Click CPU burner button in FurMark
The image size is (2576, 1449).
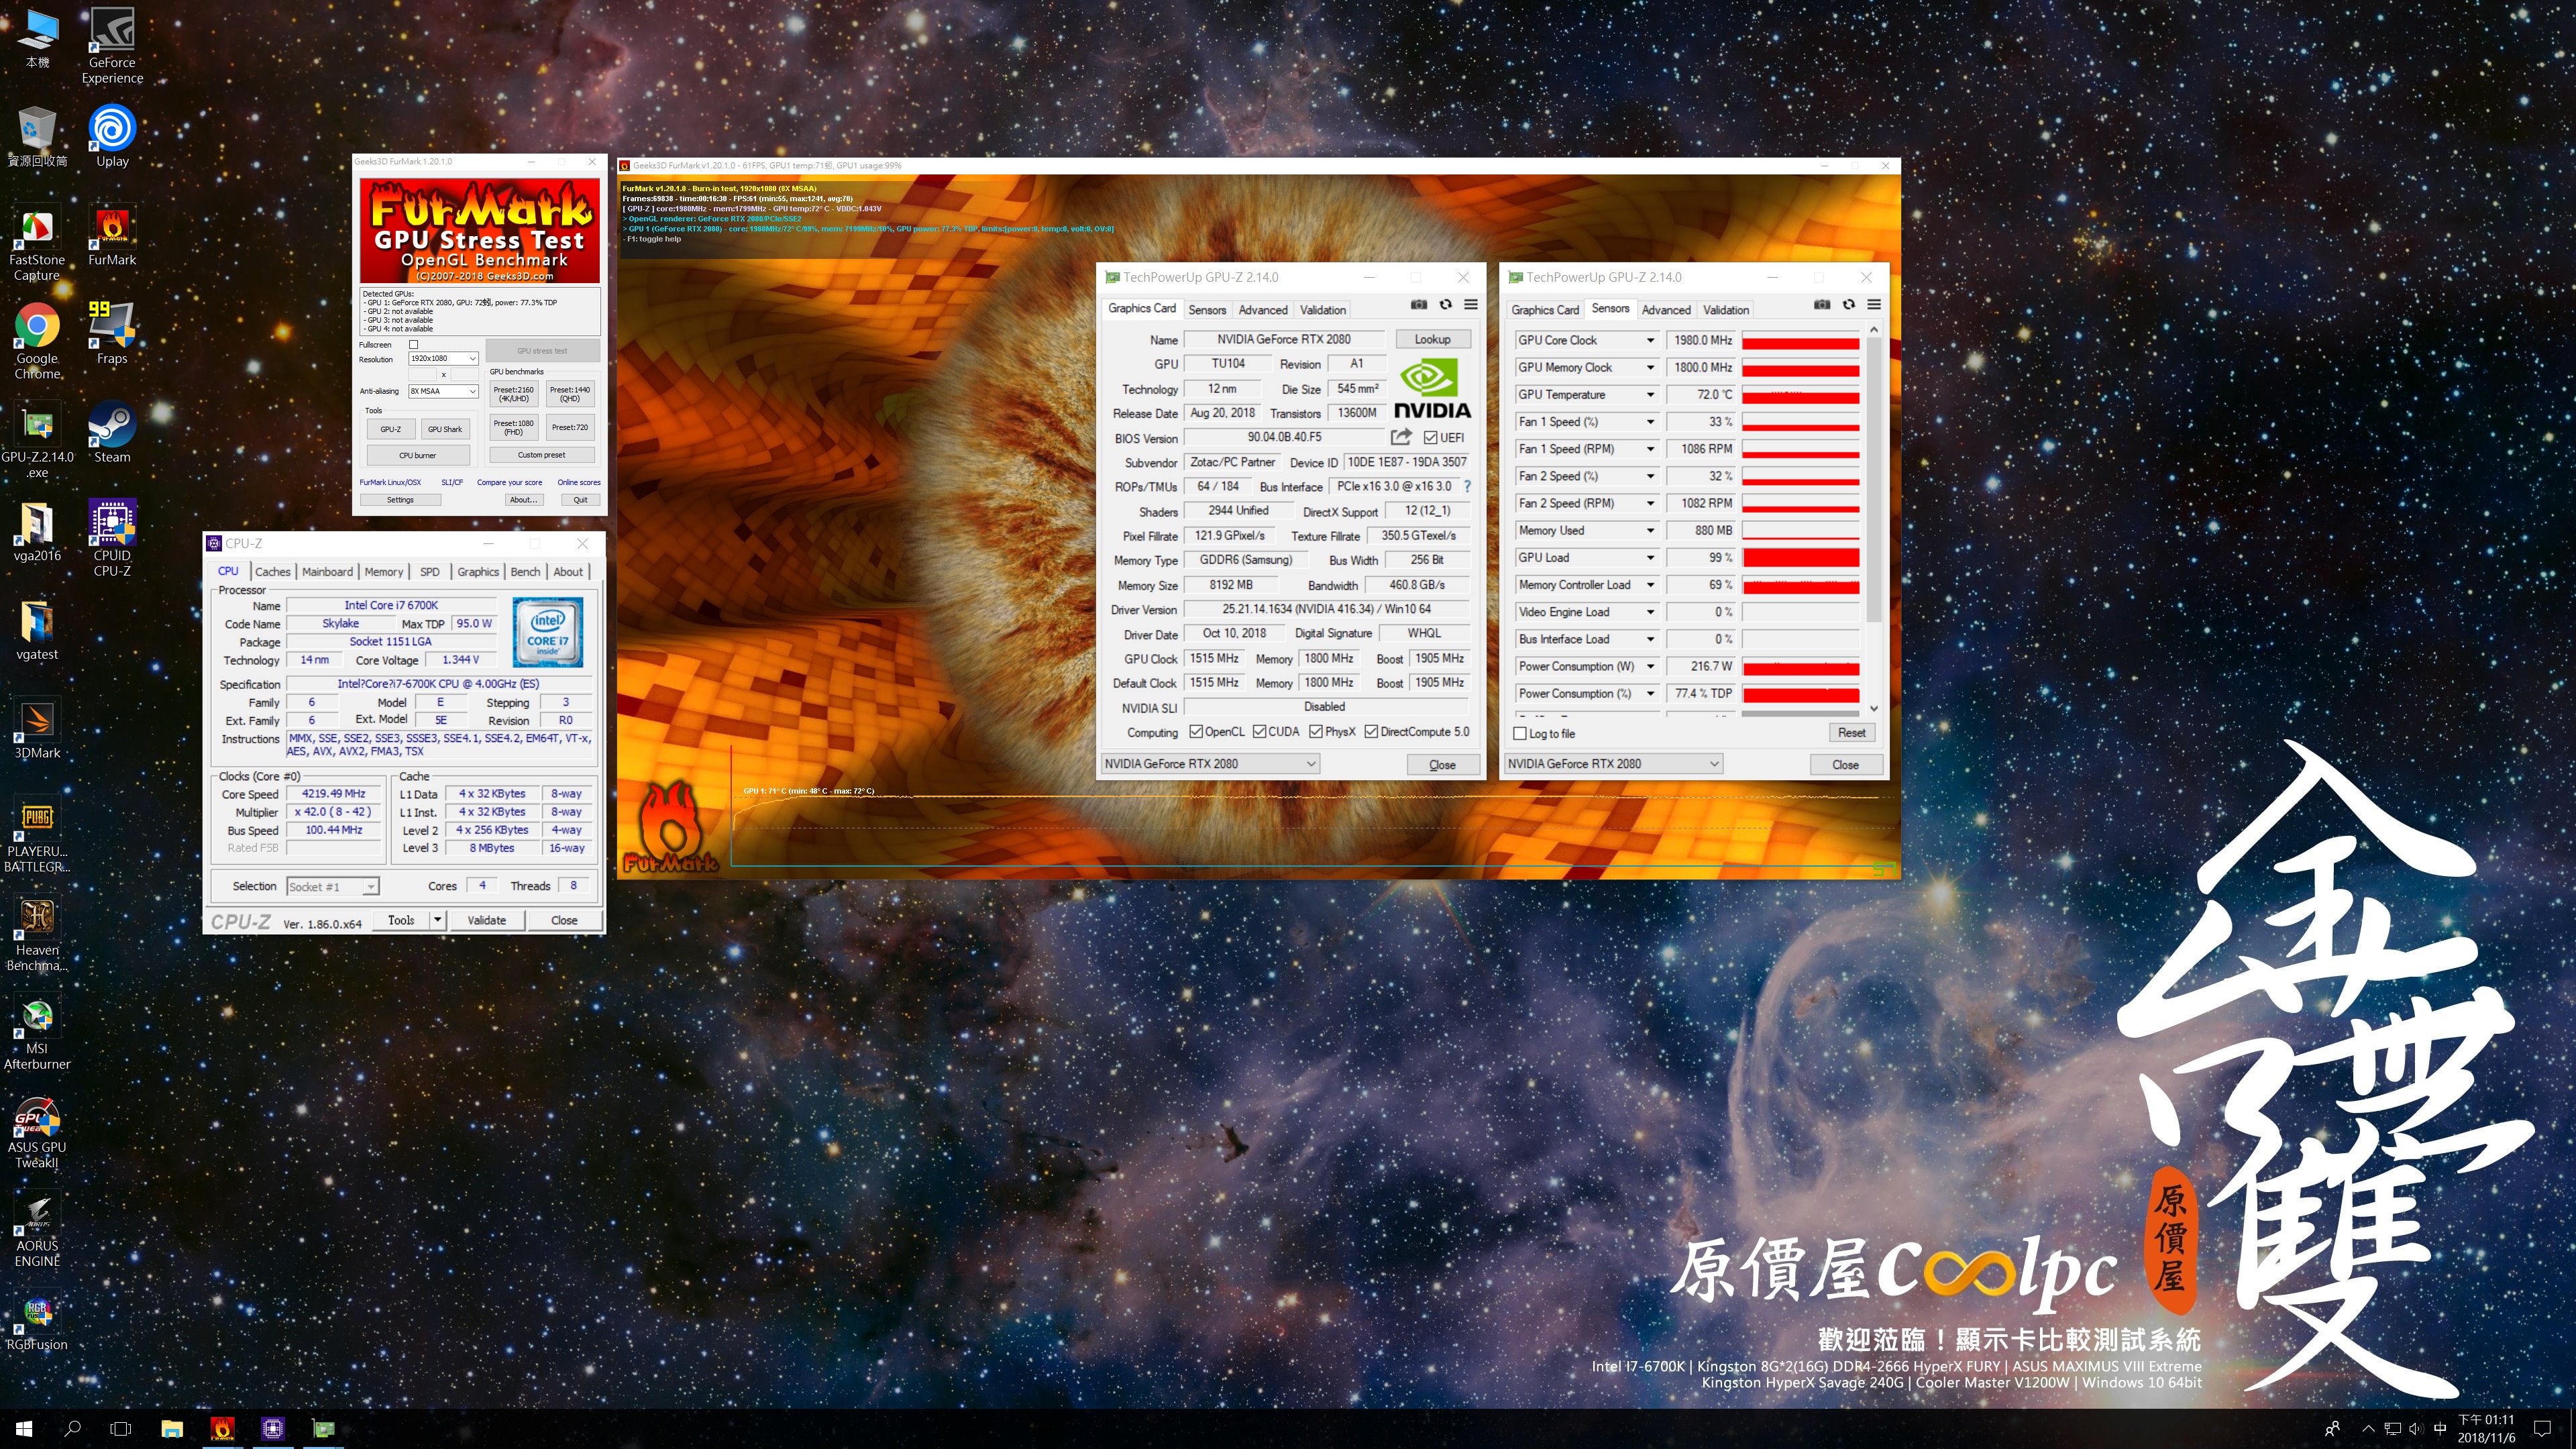pyautogui.click(x=418, y=456)
